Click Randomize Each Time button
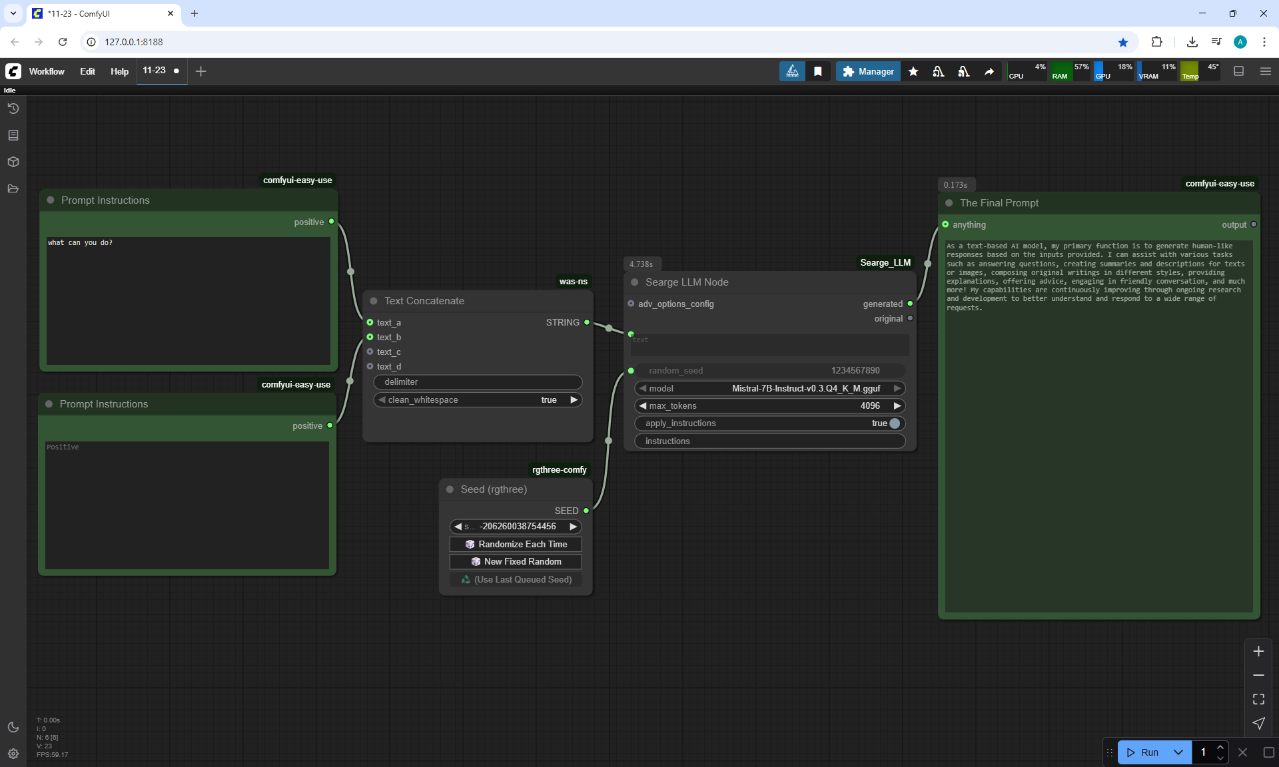 (x=516, y=544)
